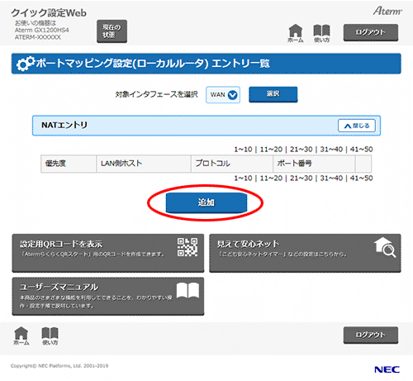
Task: Go to entries 1~10 above table
Action: pos(243,150)
